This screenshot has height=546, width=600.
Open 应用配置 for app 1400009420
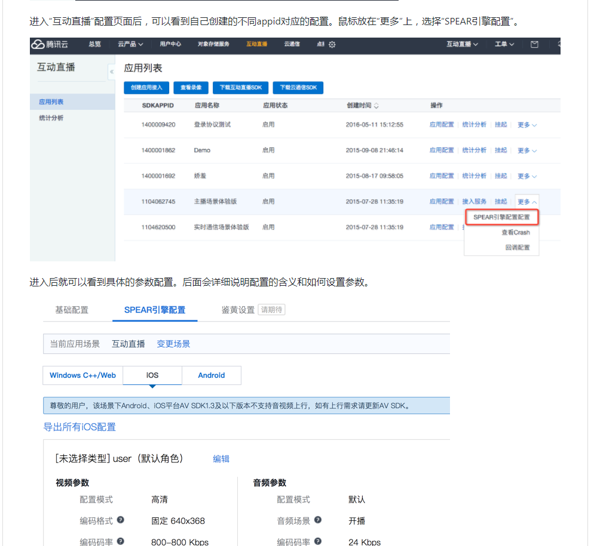(x=442, y=125)
